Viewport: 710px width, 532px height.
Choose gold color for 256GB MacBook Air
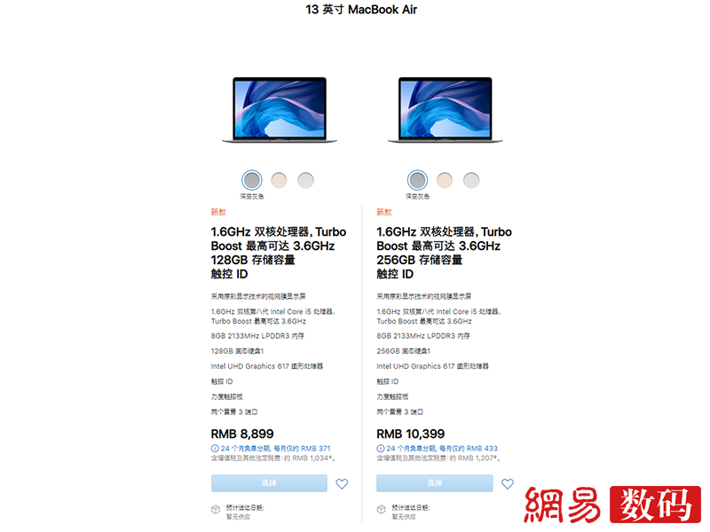coord(445,180)
